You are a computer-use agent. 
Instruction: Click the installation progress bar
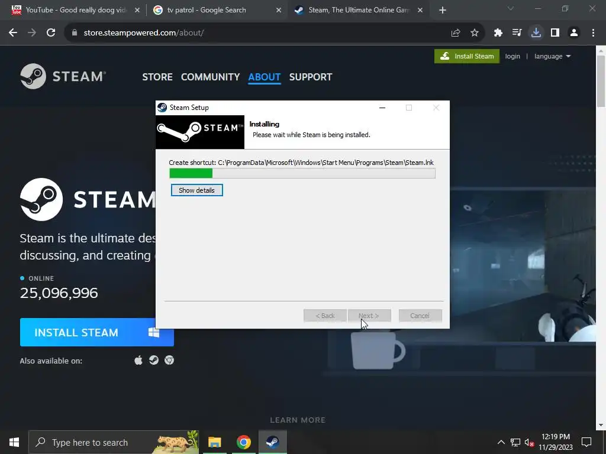302,173
